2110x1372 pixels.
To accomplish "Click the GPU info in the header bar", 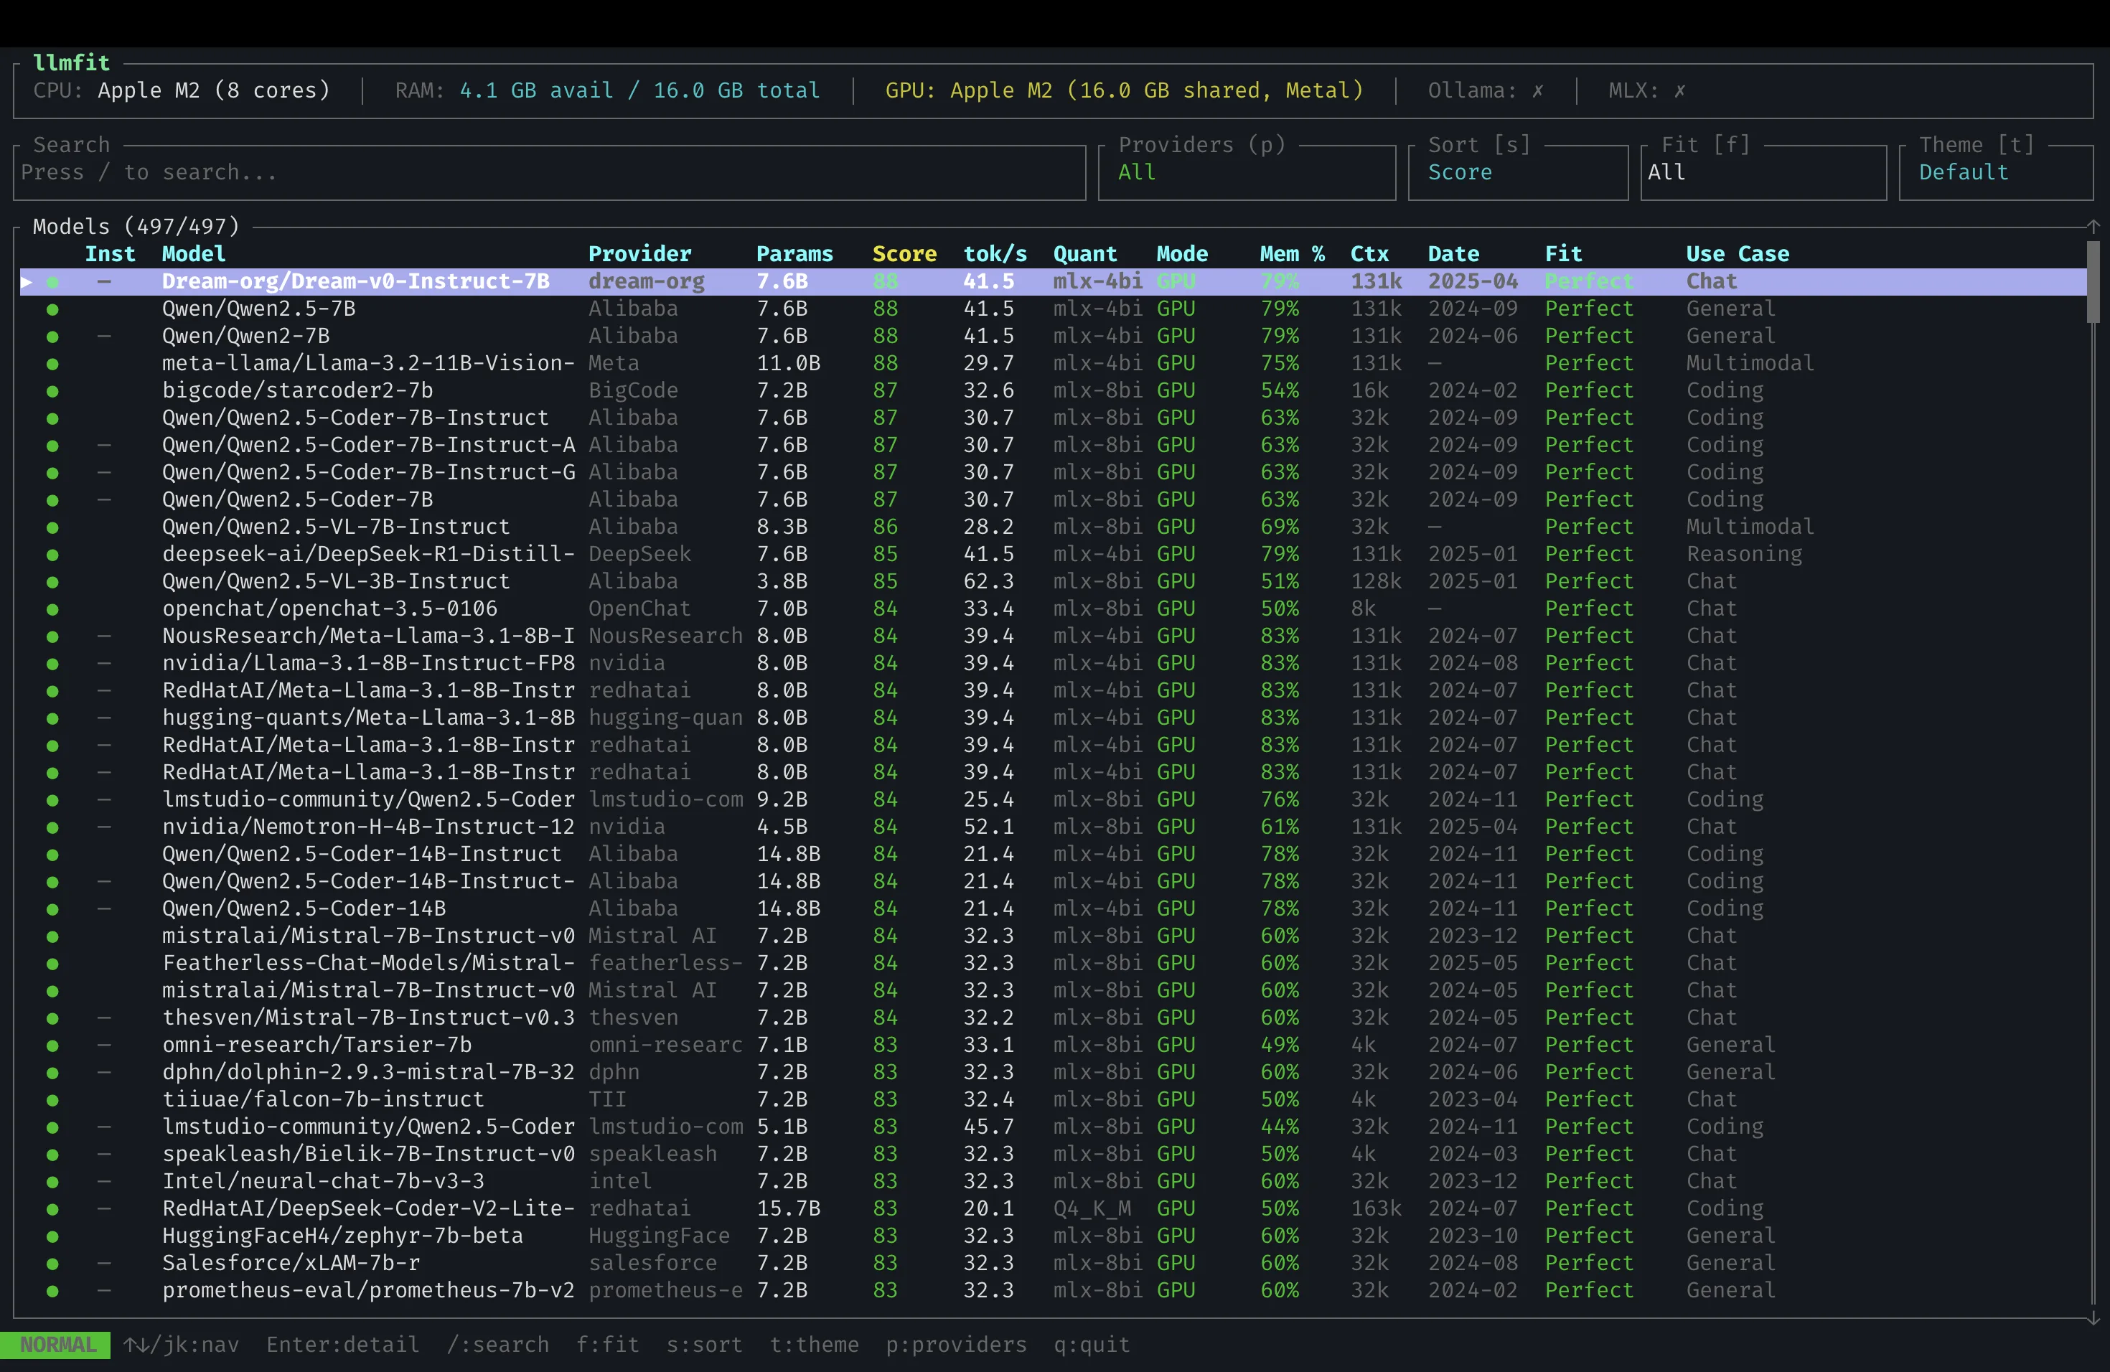I will 1124,90.
